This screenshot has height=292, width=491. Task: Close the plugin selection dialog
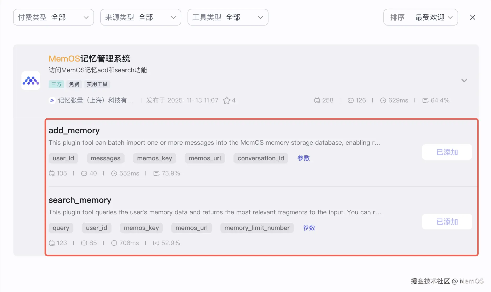(x=472, y=17)
